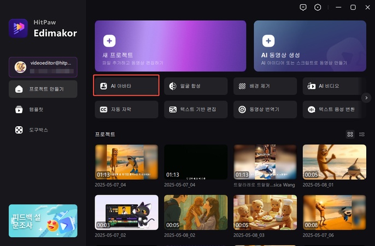Viewport: 375px width, 246px height.
Task: Click the 2025-05-08_02 project name
Action: pyautogui.click(x=180, y=235)
